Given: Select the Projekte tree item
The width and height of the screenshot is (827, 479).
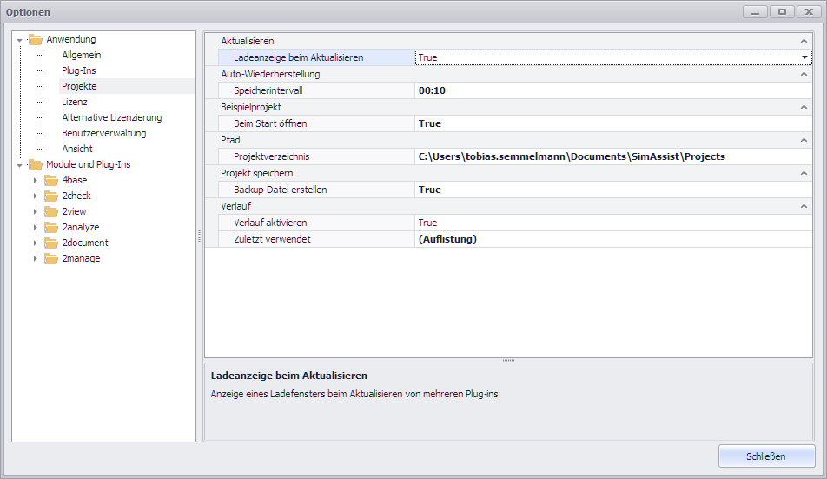Looking at the screenshot, I should [79, 86].
